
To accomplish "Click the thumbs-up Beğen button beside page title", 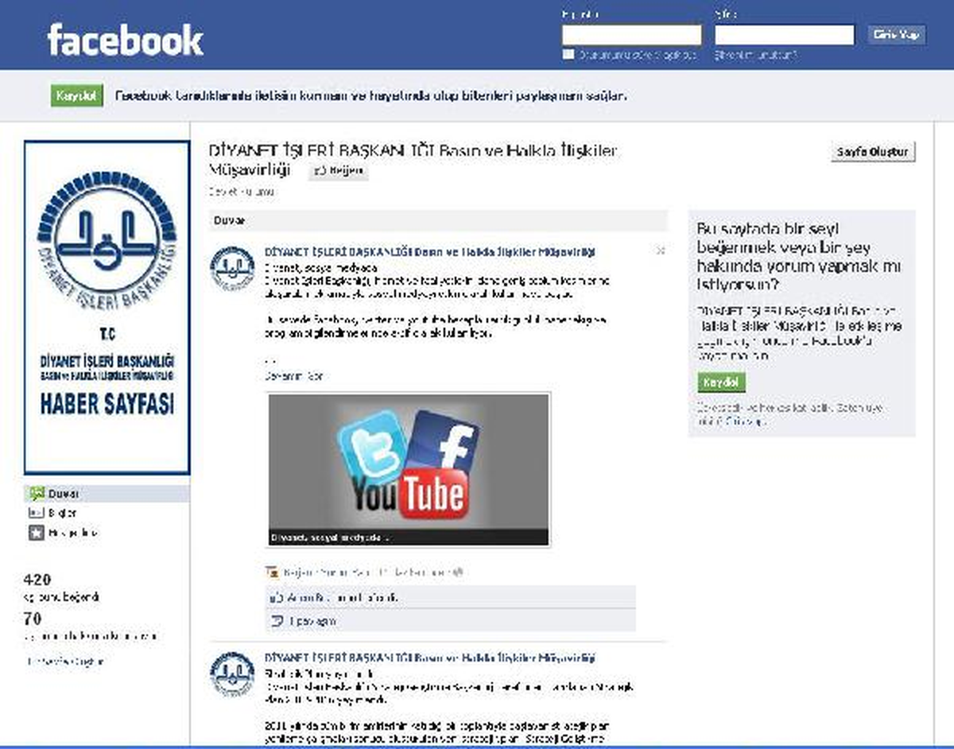I will 338,170.
